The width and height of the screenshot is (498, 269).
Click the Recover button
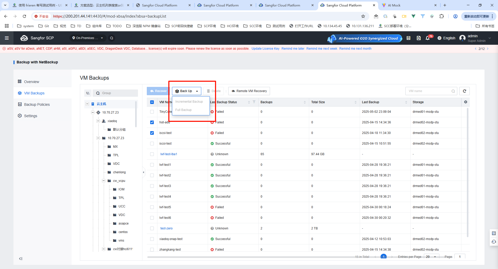(x=158, y=91)
